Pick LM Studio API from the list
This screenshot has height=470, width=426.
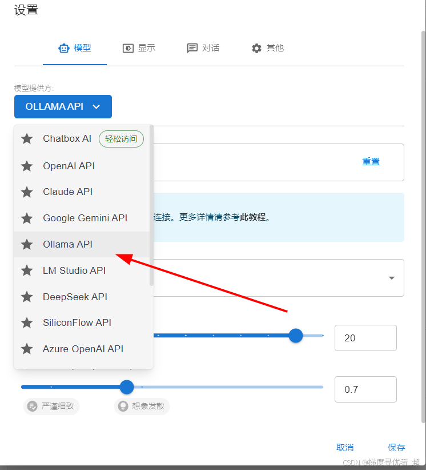pos(82,270)
